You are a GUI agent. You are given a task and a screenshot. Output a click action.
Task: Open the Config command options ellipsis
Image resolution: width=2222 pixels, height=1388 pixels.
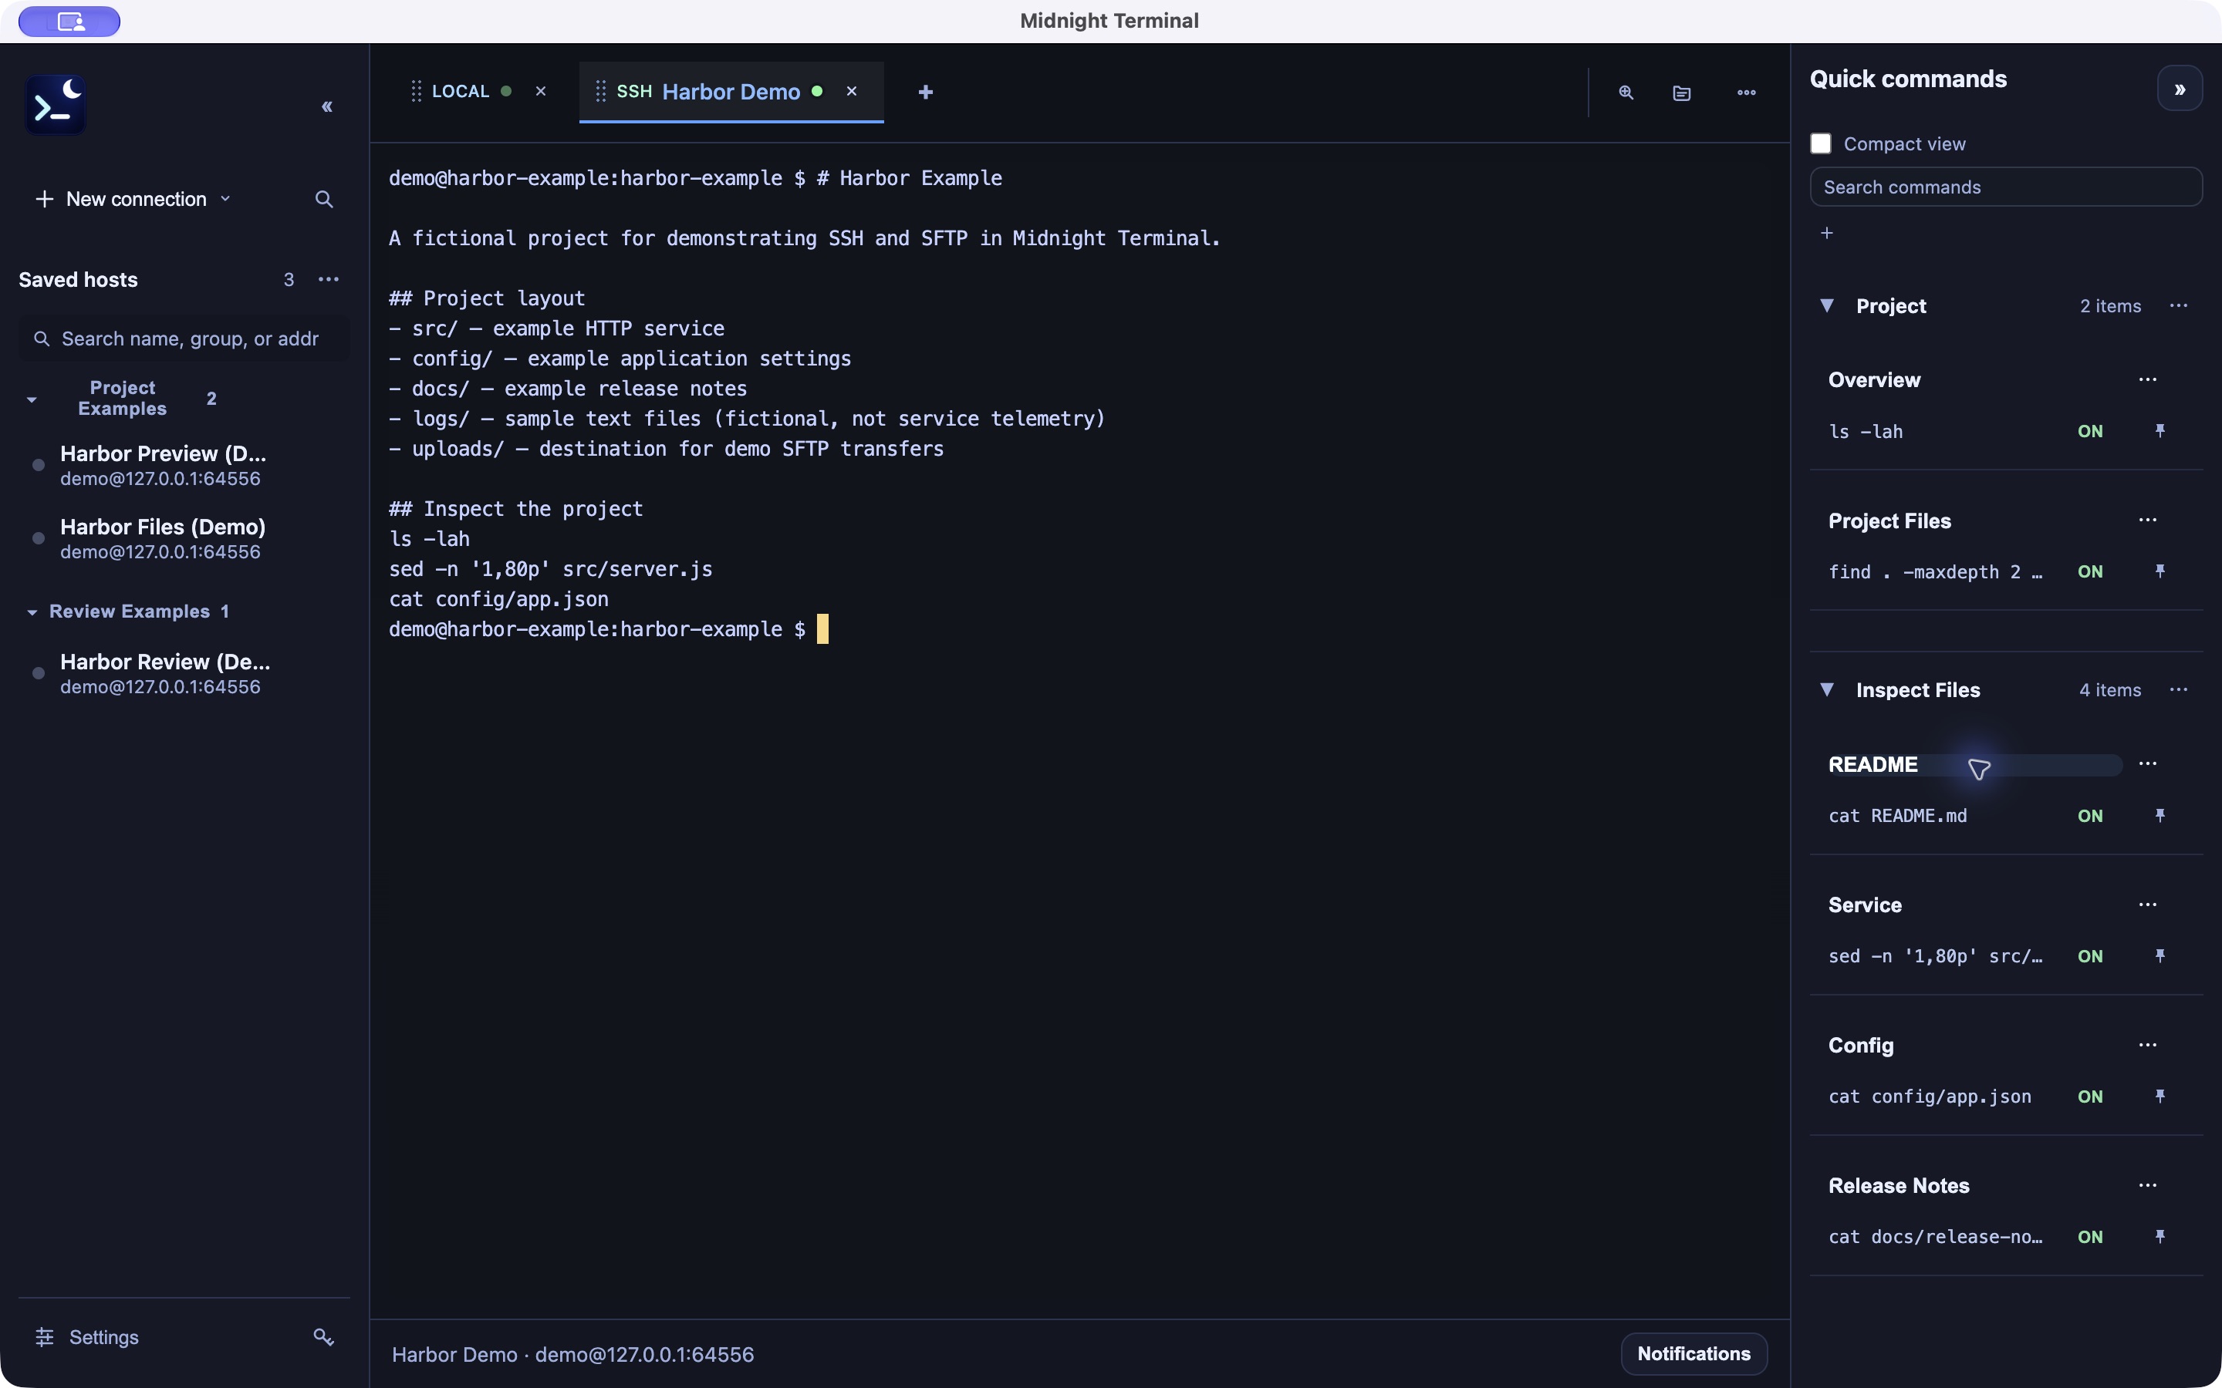[x=2148, y=1045]
